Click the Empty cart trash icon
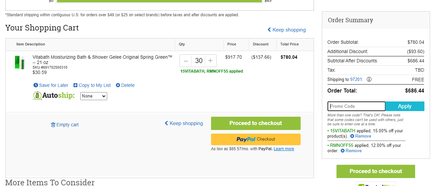Viewport: 443px width, 186px height. (x=53, y=125)
